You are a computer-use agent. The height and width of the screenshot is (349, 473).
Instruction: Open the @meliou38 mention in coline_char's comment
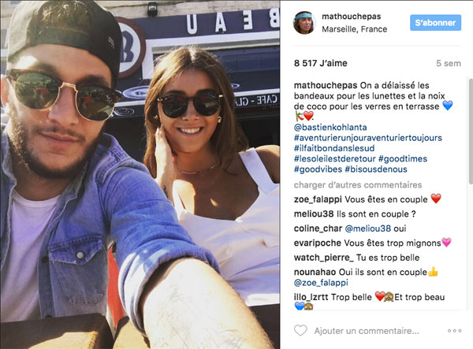coord(367,228)
